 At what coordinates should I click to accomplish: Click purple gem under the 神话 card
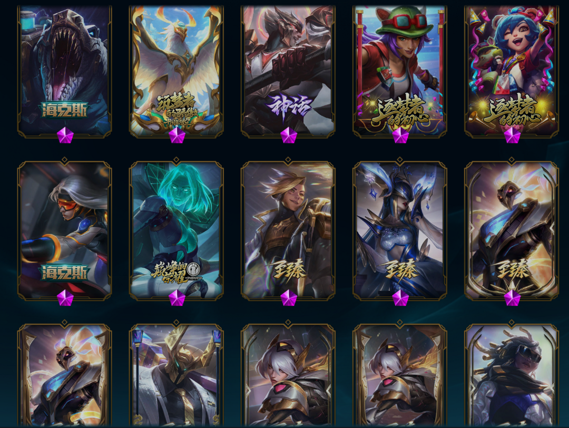(289, 135)
